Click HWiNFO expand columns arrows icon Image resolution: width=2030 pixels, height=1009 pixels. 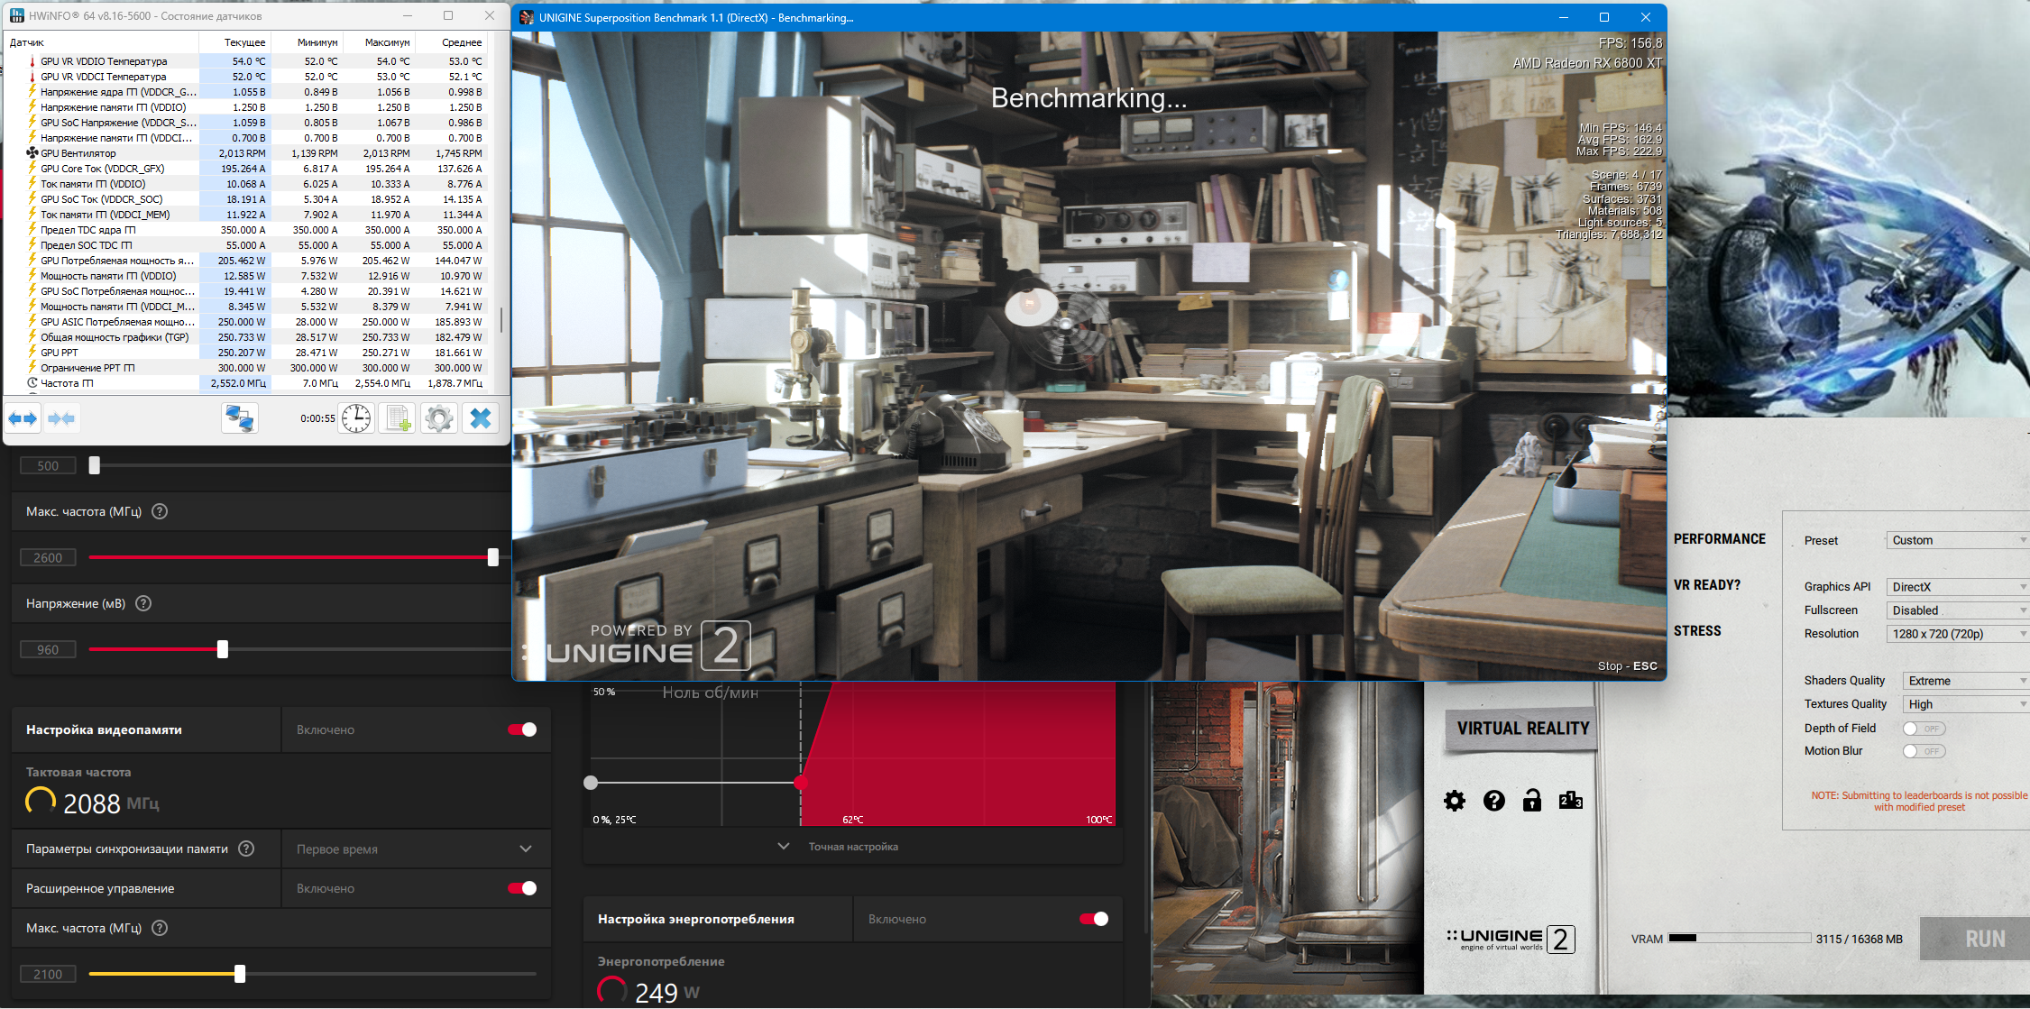tap(23, 418)
